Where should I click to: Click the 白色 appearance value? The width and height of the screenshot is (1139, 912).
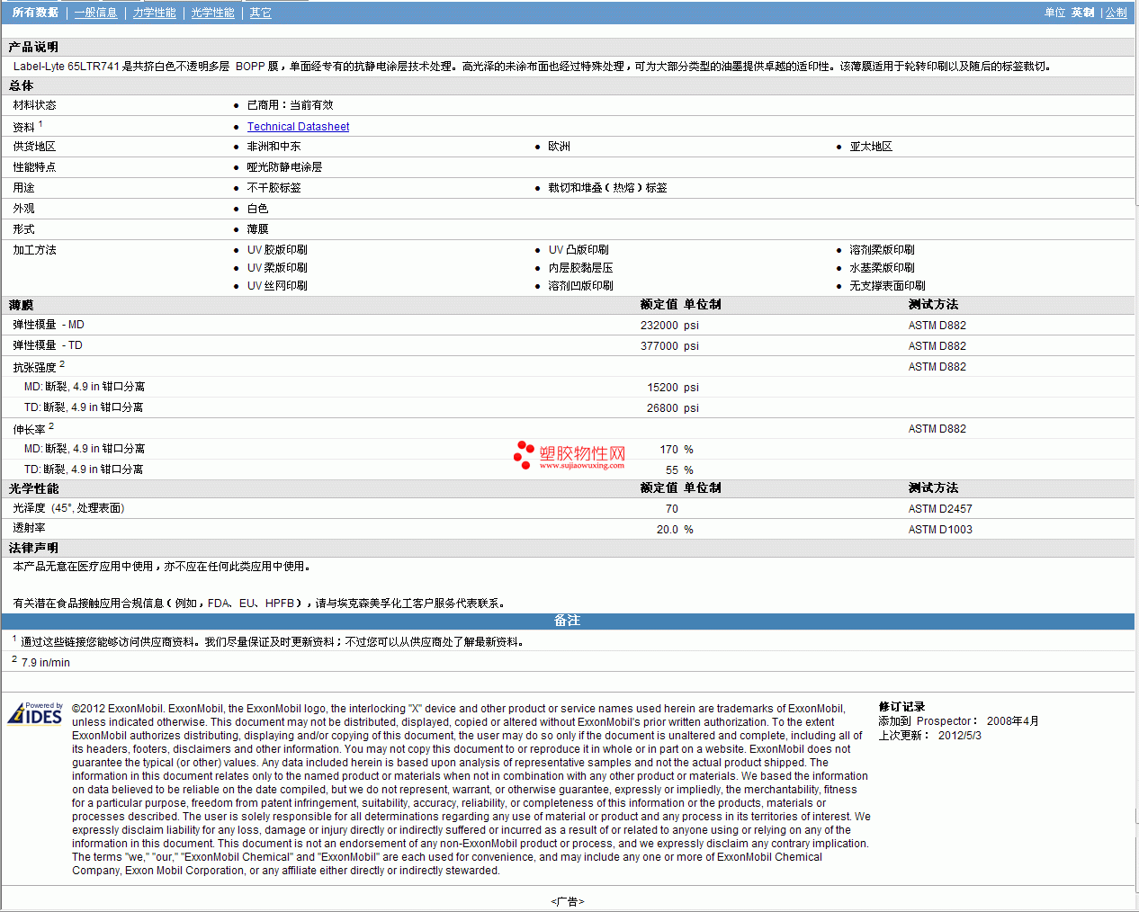[x=257, y=209]
